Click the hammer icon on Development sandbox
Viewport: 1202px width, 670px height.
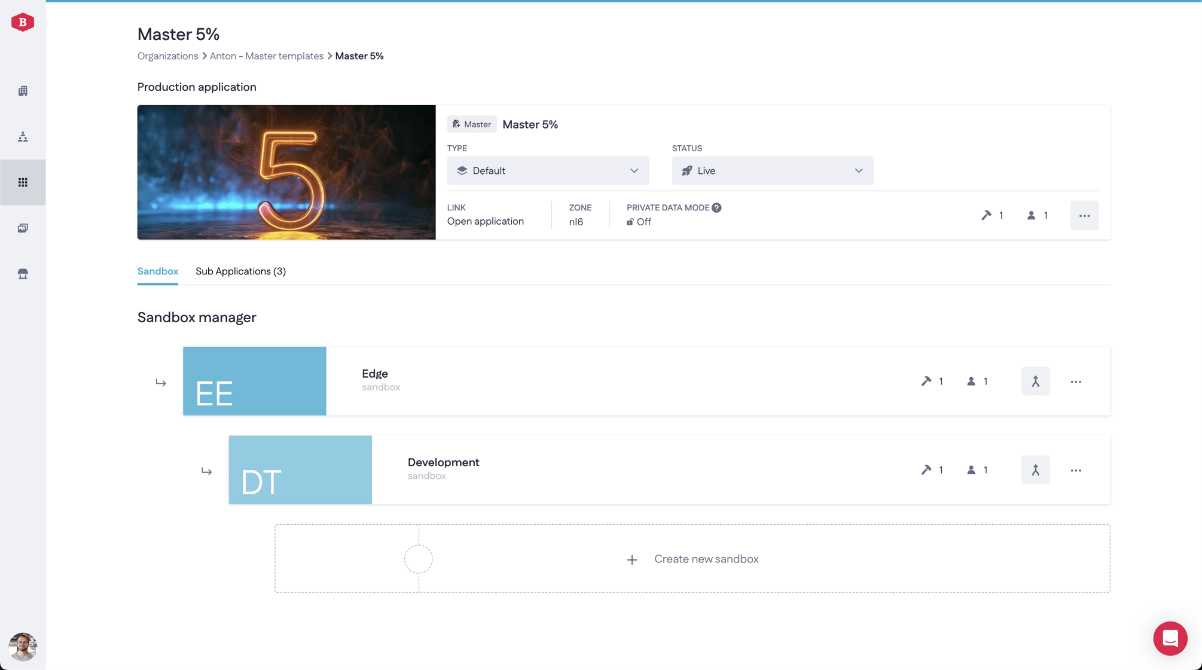(926, 470)
